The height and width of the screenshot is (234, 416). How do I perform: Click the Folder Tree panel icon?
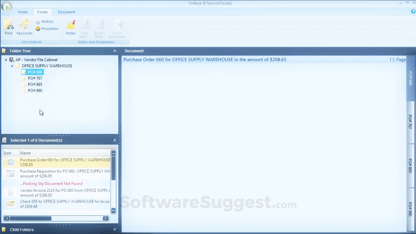(4, 51)
